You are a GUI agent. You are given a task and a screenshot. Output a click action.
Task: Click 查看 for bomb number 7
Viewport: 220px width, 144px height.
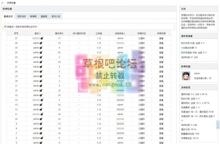coord(161,133)
